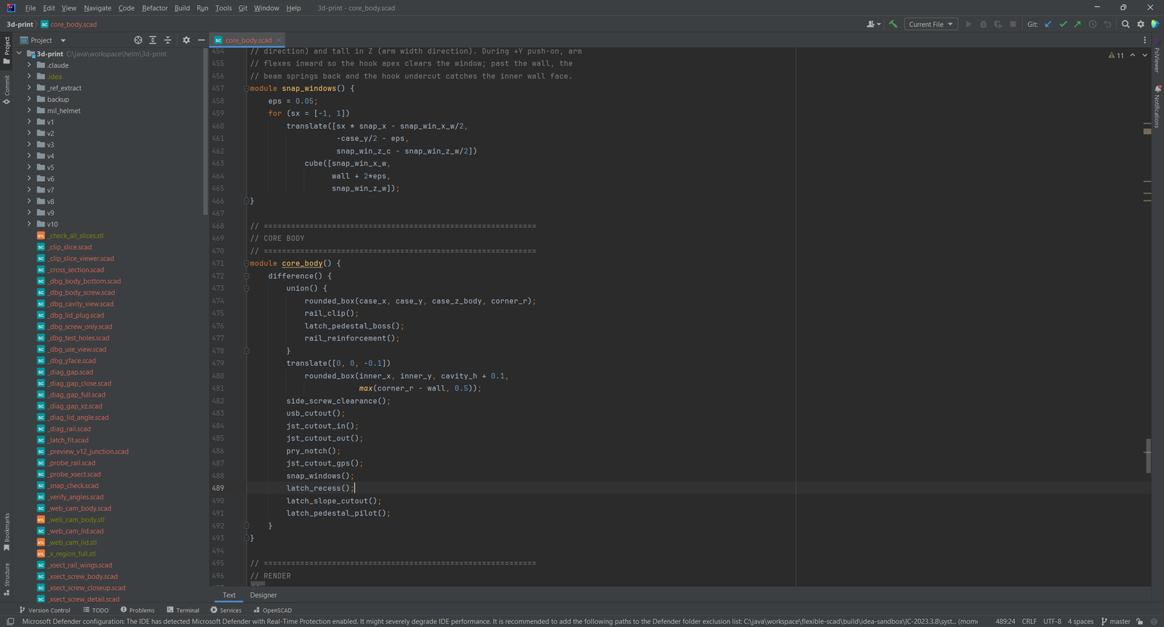Open Project panel options gear
1164x627 pixels.
pos(186,40)
